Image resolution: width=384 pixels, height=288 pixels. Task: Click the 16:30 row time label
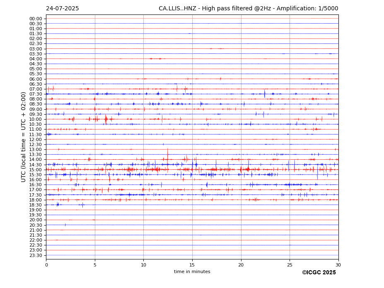click(x=36, y=185)
